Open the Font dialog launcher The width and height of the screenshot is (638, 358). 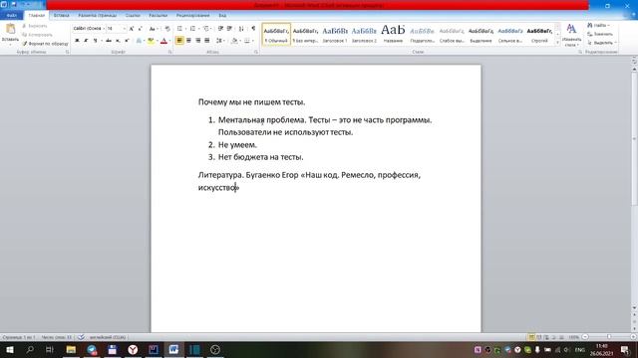tap(170, 52)
